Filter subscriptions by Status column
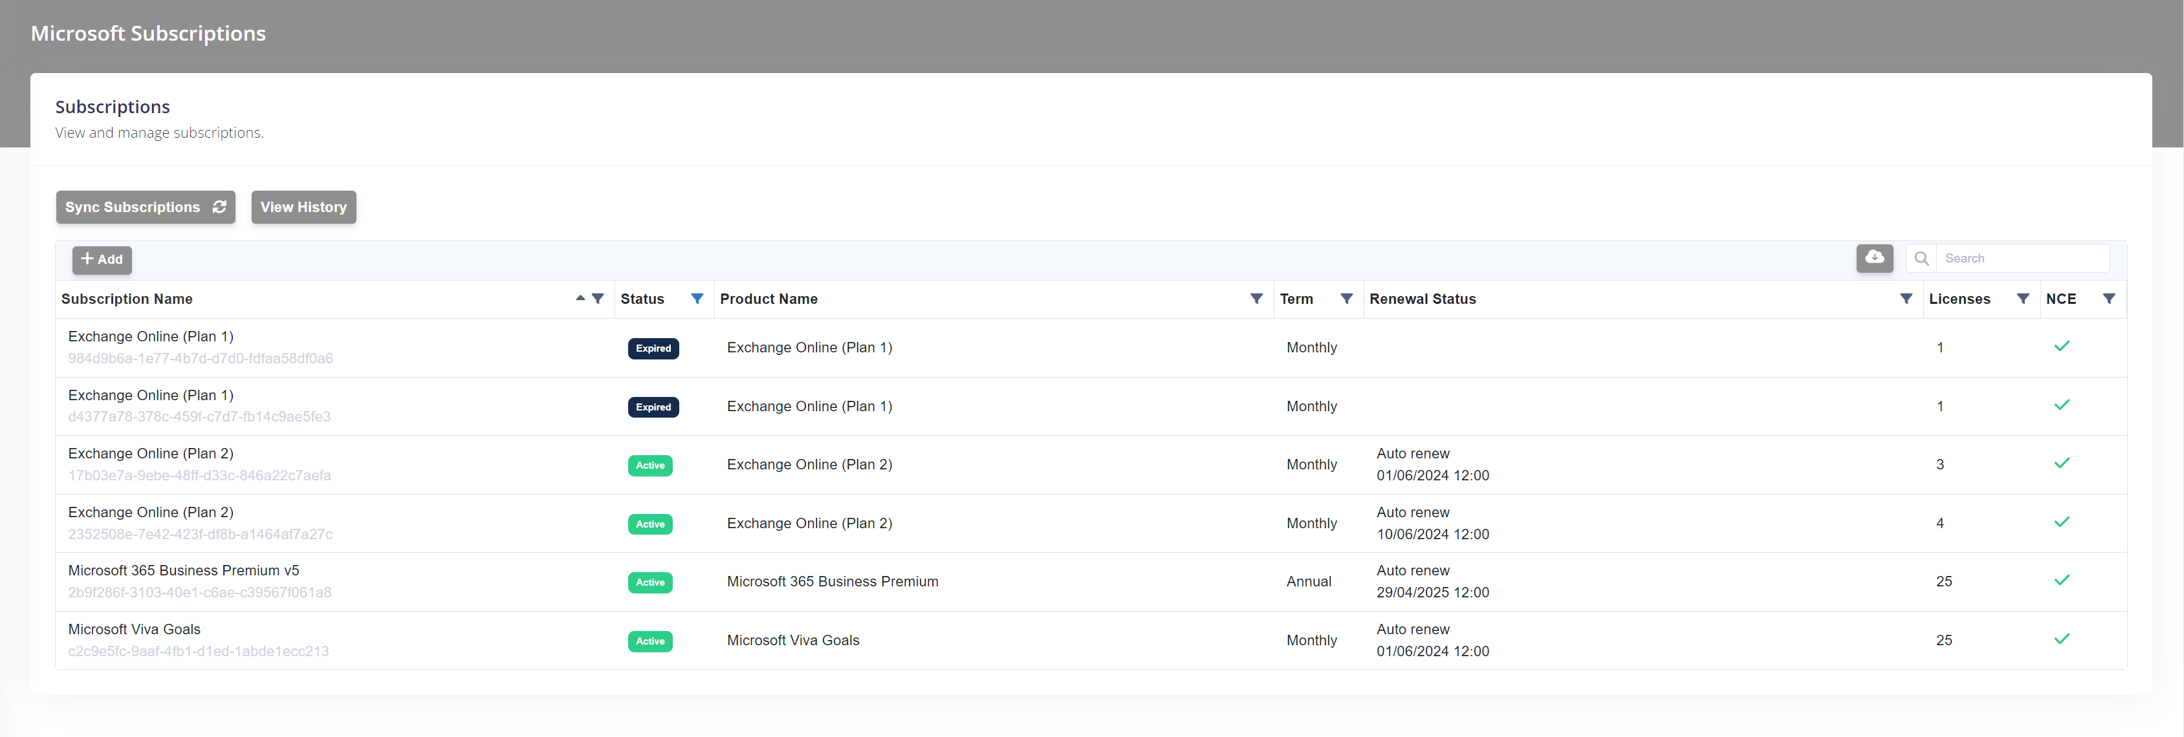2184x737 pixels. pos(697,298)
